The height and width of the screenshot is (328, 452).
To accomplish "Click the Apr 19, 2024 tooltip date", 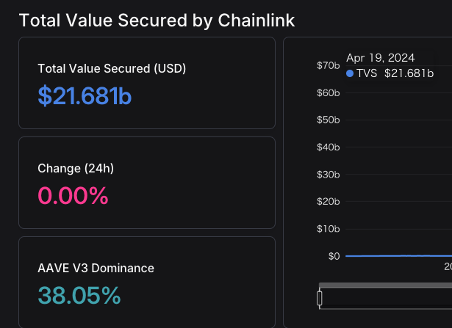I will click(381, 58).
